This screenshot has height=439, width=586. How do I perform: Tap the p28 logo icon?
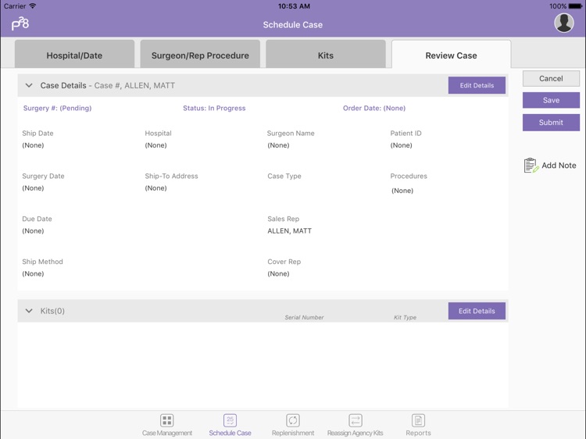tap(20, 23)
